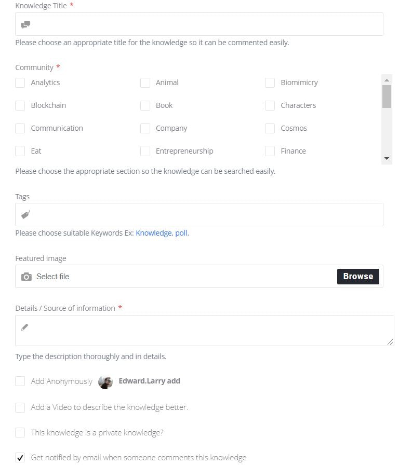The image size is (399, 466).
Task: Check Add a Video to describe knowledge
Action: click(x=20, y=407)
